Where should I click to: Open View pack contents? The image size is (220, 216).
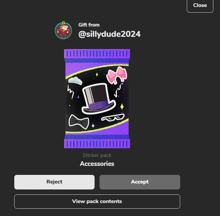pyautogui.click(x=97, y=201)
